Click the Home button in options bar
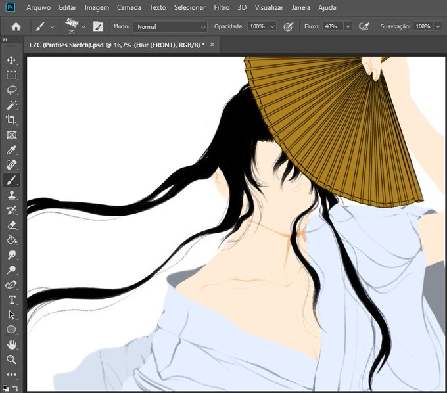The height and width of the screenshot is (393, 447). coord(16,26)
